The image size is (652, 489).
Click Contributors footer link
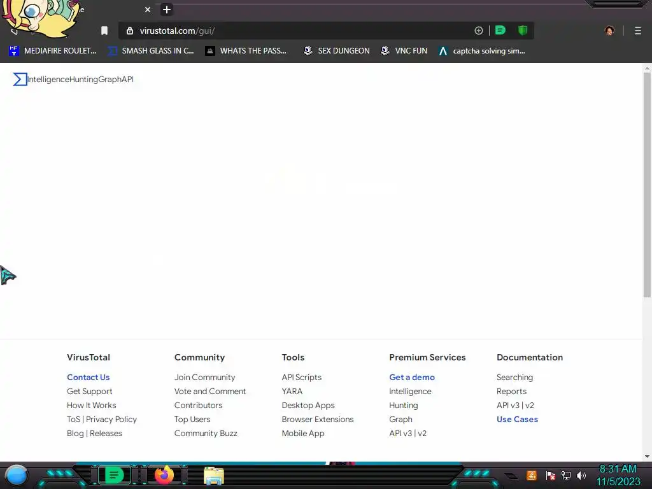click(199, 405)
